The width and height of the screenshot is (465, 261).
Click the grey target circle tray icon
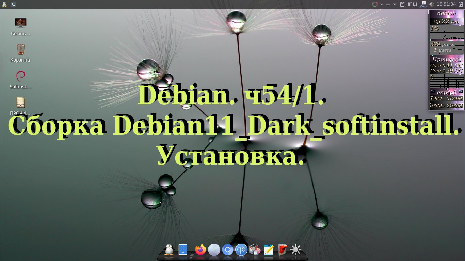388,4
